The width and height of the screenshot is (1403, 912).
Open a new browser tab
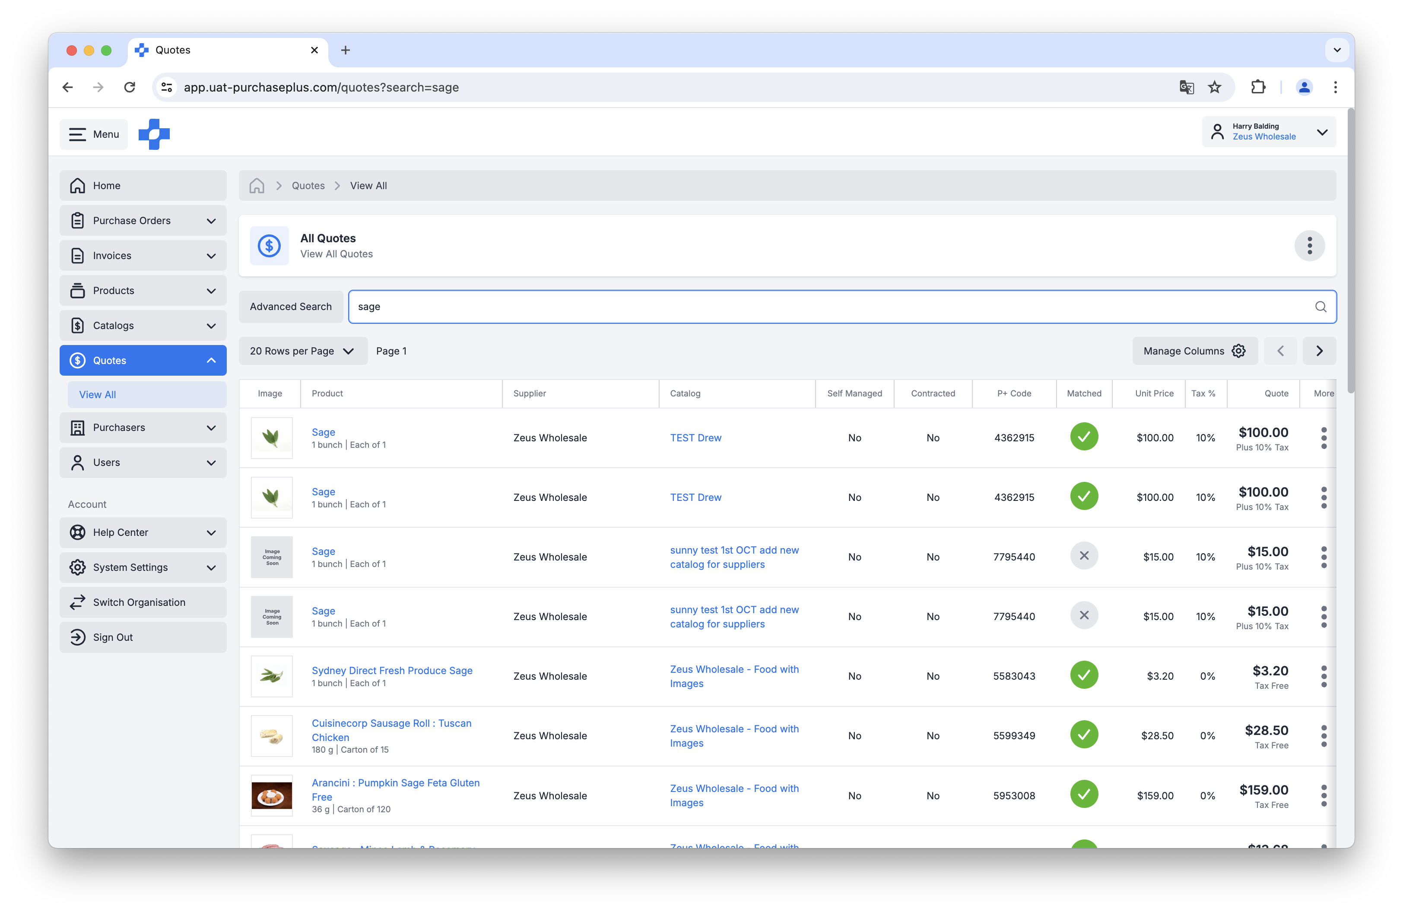click(x=346, y=51)
